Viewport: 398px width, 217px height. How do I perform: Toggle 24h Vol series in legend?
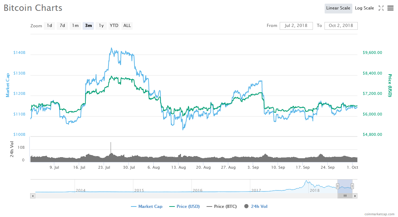point(256,206)
